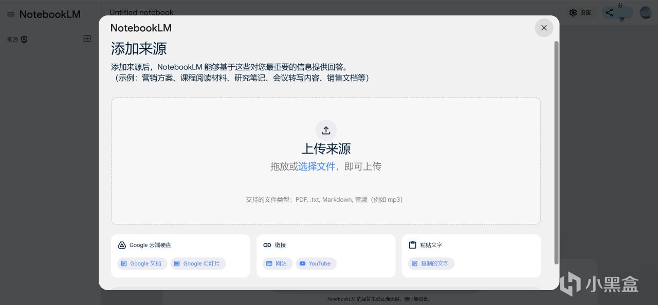Click the 链接 section label

pos(280,245)
